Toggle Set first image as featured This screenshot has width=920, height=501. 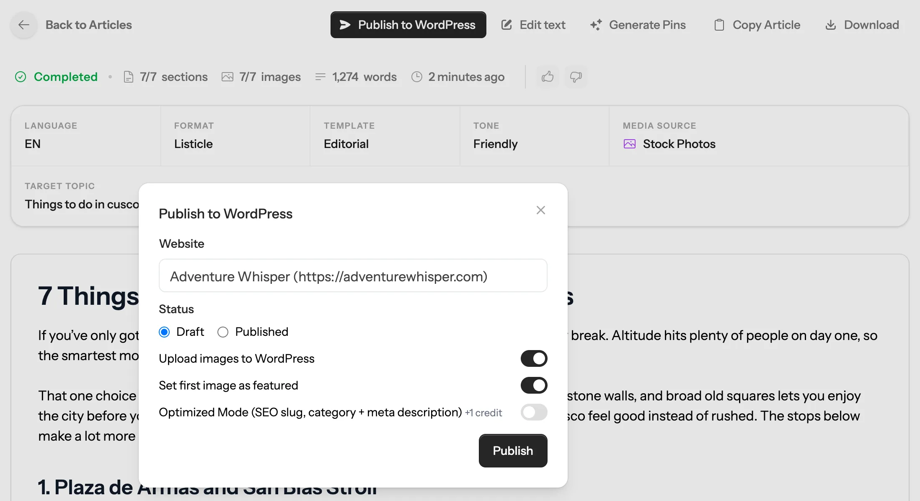point(534,385)
